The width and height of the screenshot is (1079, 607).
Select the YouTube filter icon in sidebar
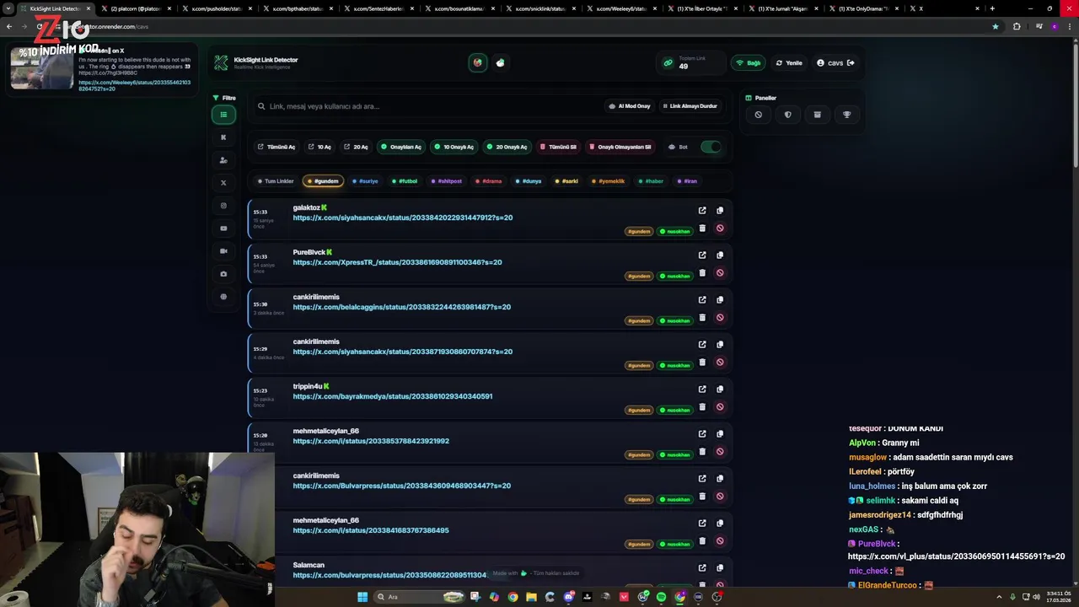223,228
